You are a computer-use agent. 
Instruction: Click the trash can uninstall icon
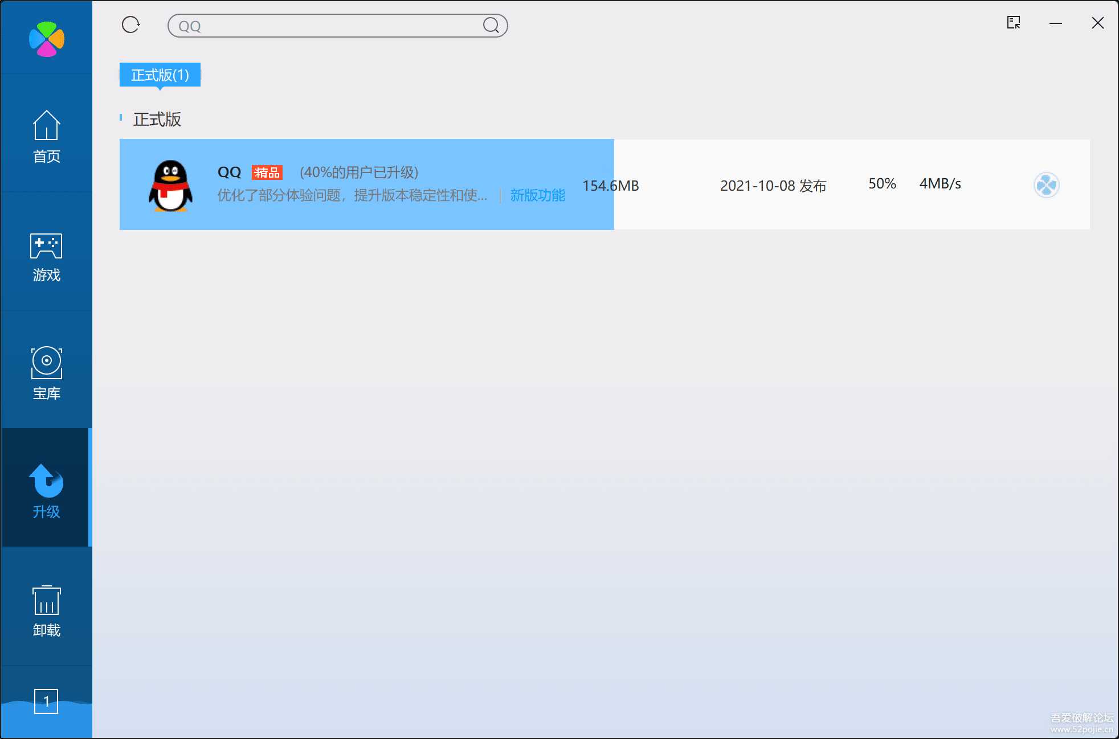(46, 601)
